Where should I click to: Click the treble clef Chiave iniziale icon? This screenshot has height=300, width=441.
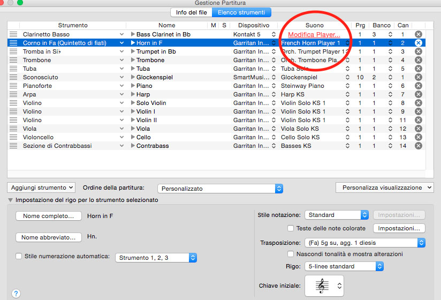[x=321, y=287]
